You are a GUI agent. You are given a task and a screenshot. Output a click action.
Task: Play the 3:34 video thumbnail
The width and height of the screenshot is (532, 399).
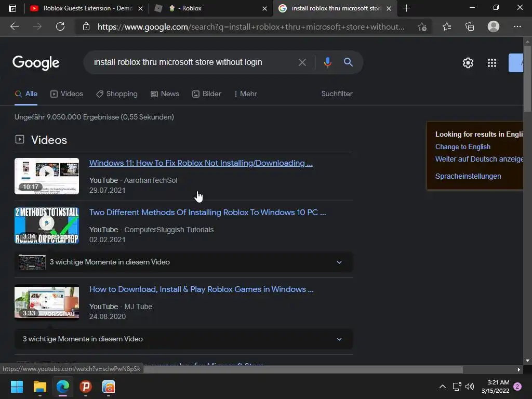pyautogui.click(x=47, y=225)
